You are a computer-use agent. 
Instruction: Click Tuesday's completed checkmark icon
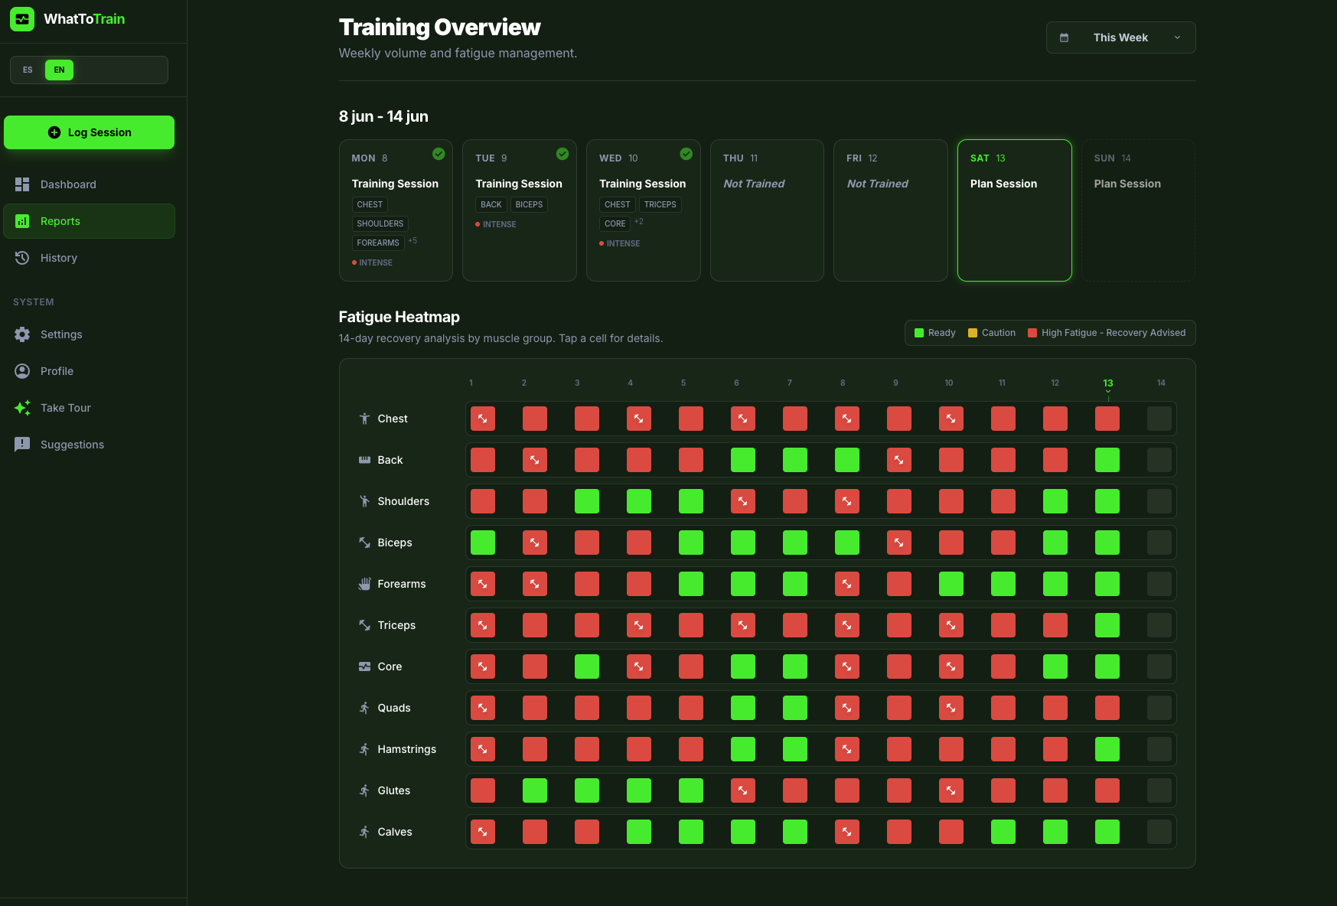tap(563, 154)
